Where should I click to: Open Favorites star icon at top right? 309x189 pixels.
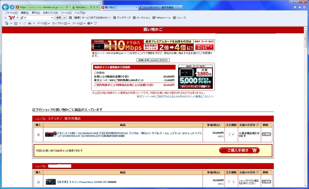pos(300,7)
